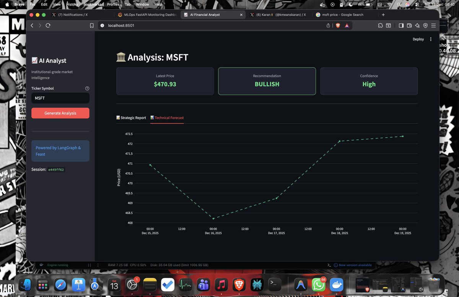Image resolution: width=459 pixels, height=297 pixels.
Task: Click the Deploy button
Action: (418, 39)
